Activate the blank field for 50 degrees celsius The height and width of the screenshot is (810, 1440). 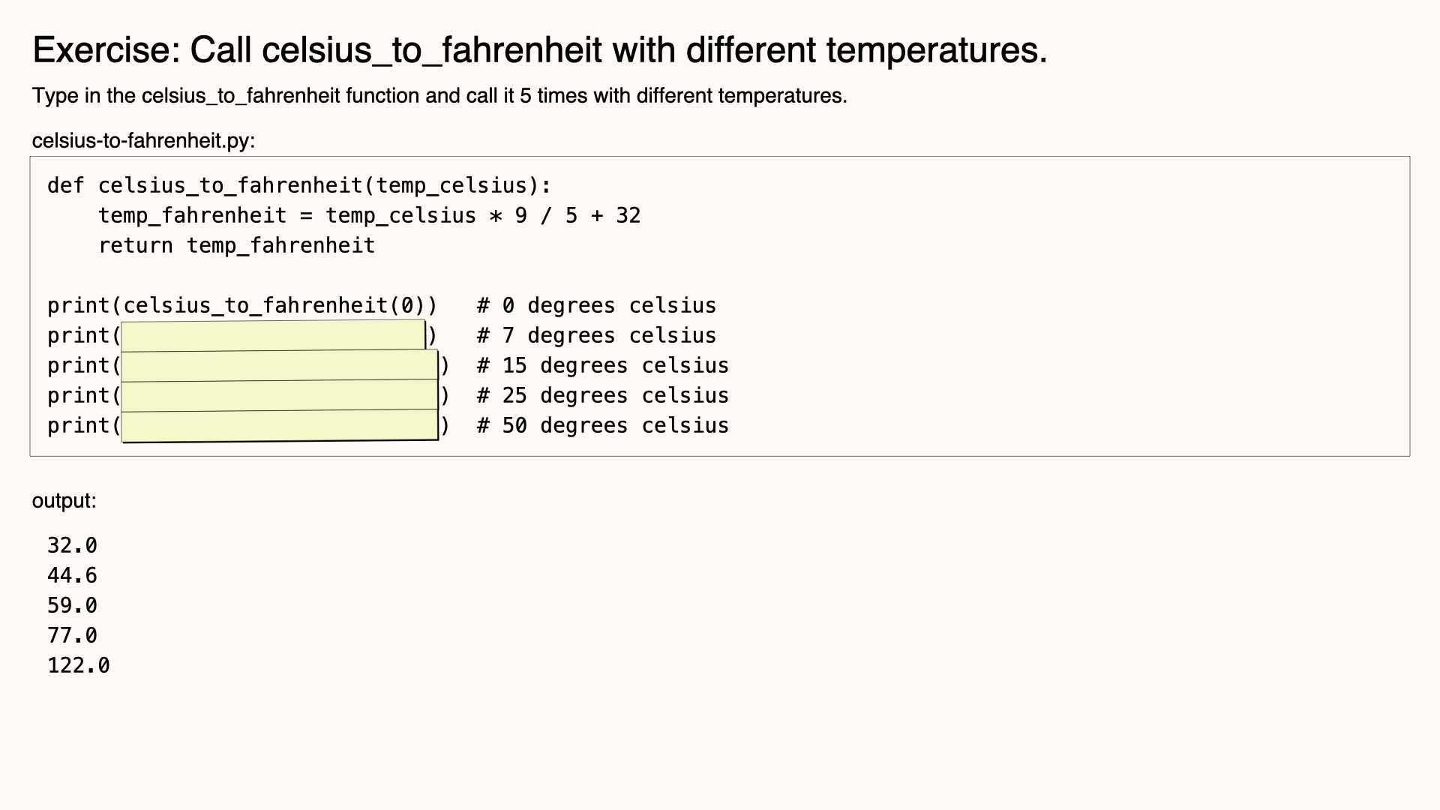[280, 425]
